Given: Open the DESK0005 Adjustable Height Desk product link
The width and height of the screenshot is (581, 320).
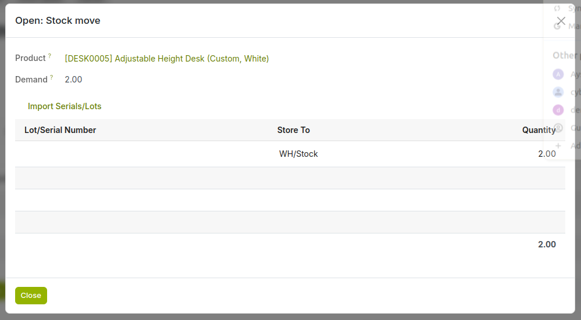Looking at the screenshot, I should click(167, 59).
